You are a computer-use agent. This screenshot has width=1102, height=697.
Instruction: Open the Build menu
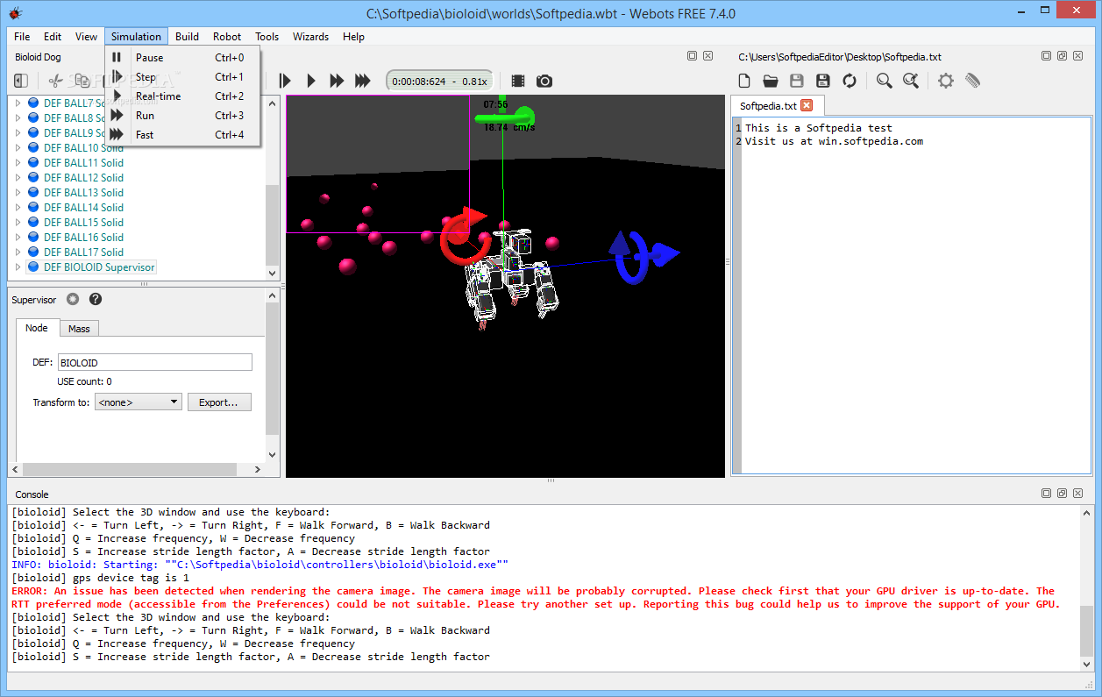[187, 37]
